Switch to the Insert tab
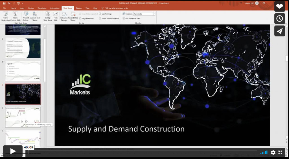The height and width of the screenshot is (159, 289). [x=22, y=8]
